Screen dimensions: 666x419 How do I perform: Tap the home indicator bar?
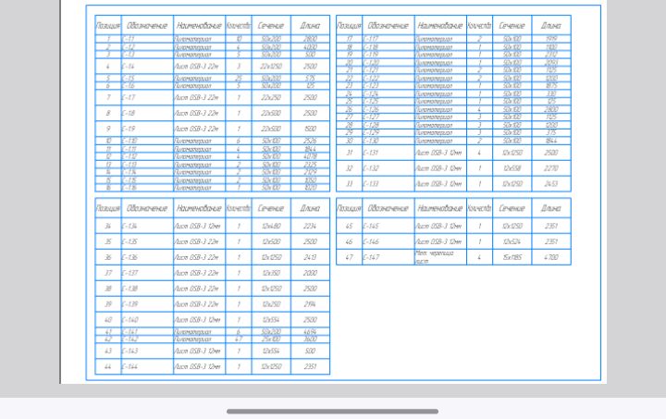pyautogui.click(x=333, y=411)
